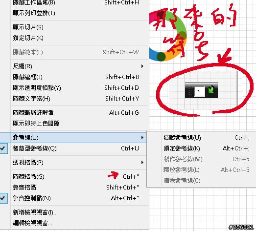Click the Ctrl+" shortcut text of 隱藏格點

(131, 177)
